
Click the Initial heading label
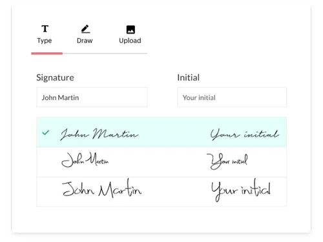[x=189, y=77]
